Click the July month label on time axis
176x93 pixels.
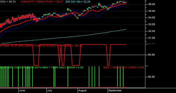(x=50, y=90)
